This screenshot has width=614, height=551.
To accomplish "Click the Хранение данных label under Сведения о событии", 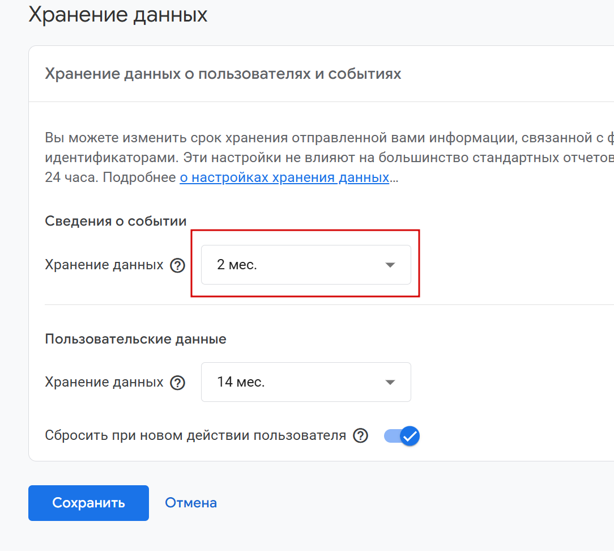I will pos(104,265).
